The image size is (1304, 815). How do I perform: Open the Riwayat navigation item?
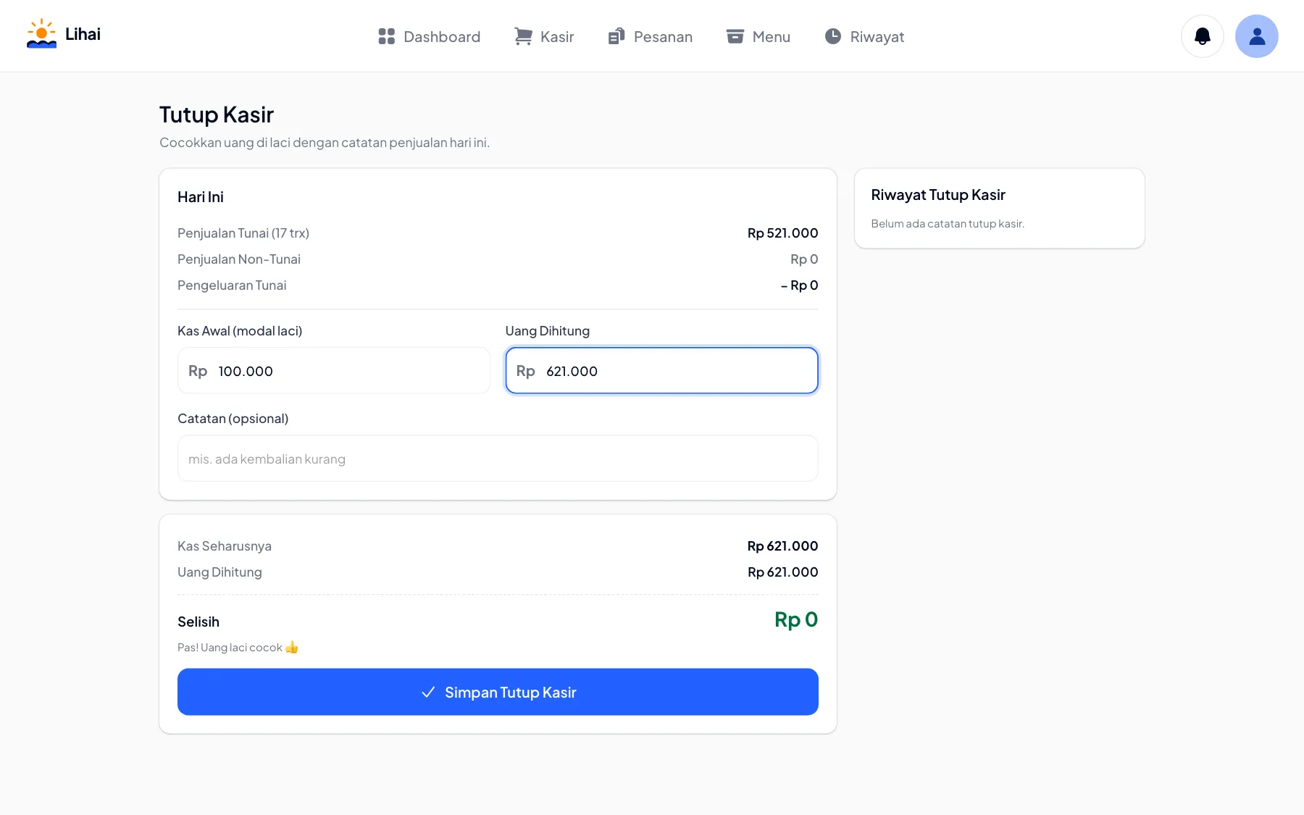[x=864, y=36]
